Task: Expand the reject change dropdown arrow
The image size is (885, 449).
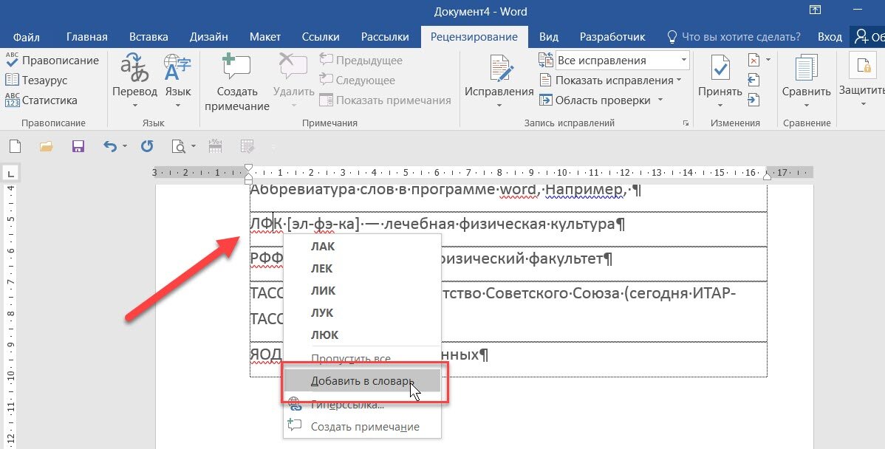Action: [768, 60]
